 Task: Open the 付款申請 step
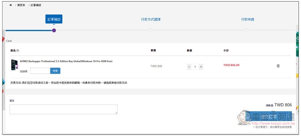pyautogui.click(x=248, y=19)
